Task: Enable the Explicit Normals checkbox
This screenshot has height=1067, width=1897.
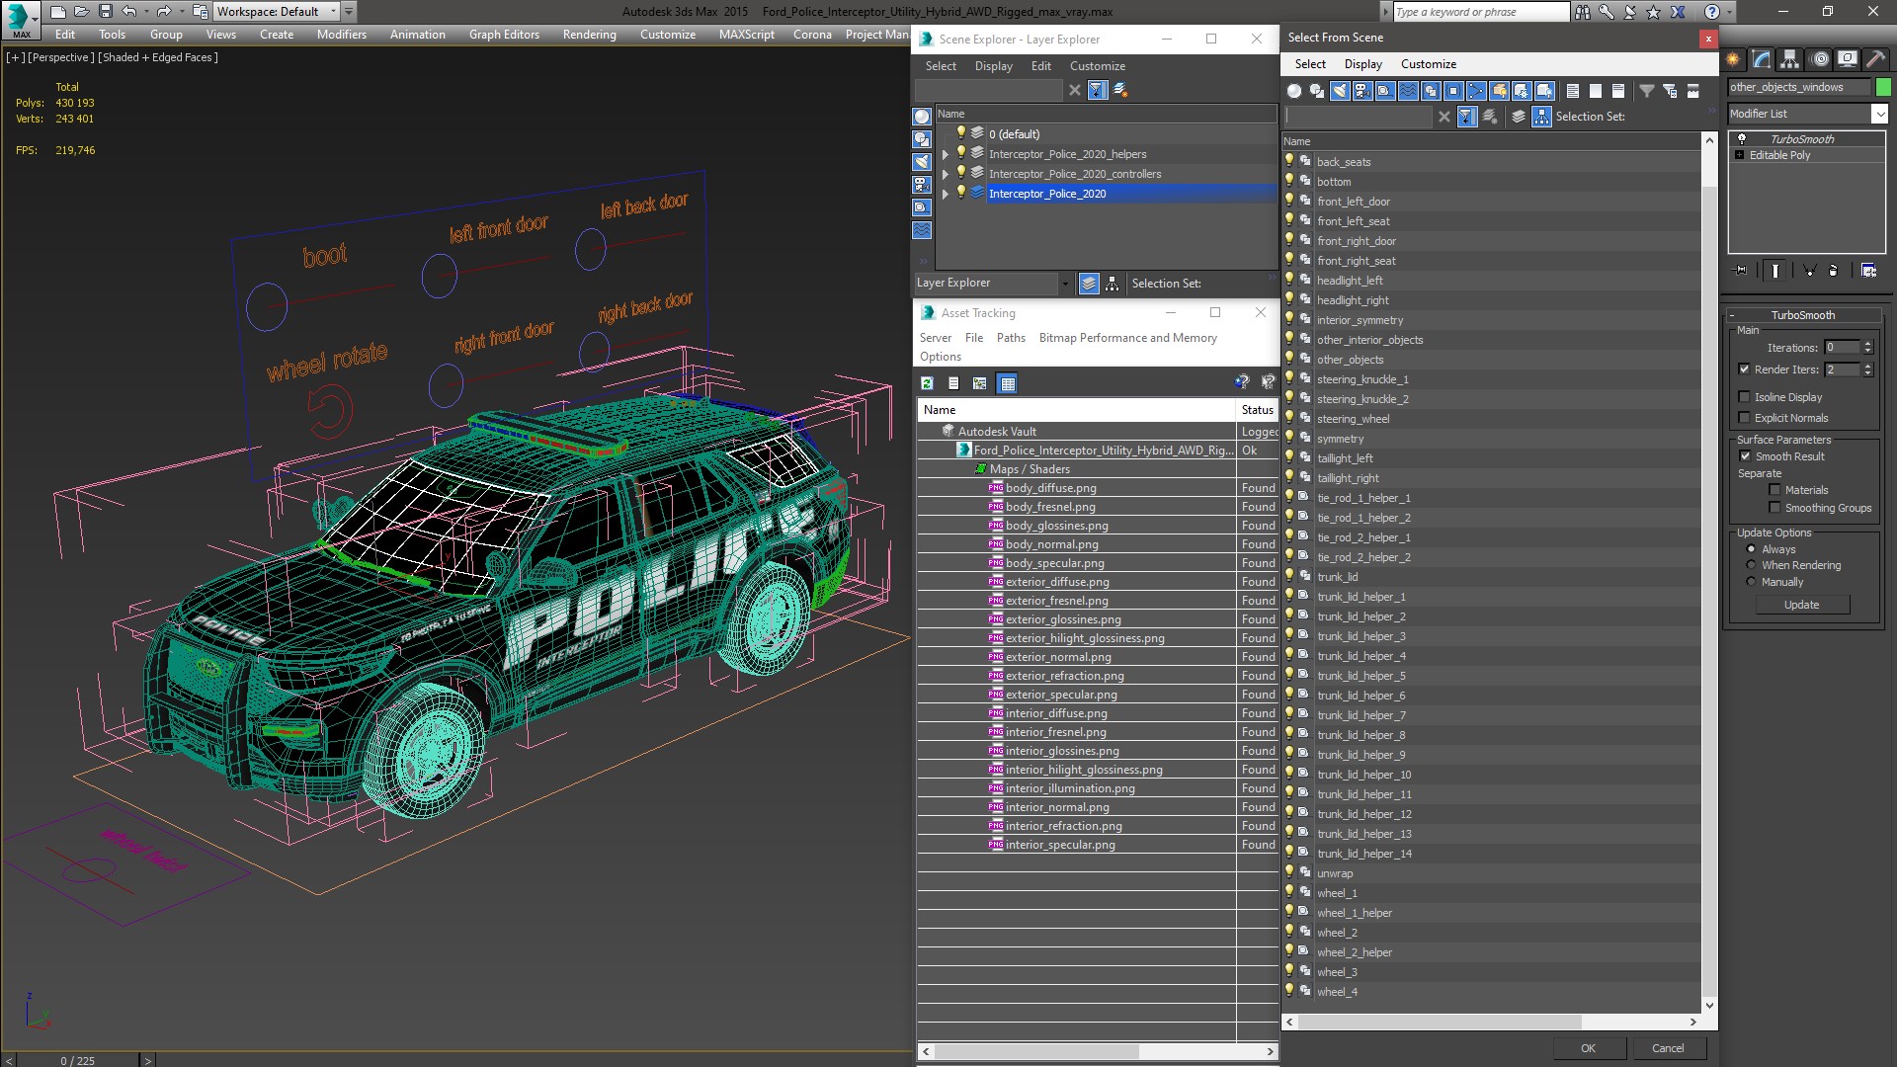Action: tap(1744, 418)
